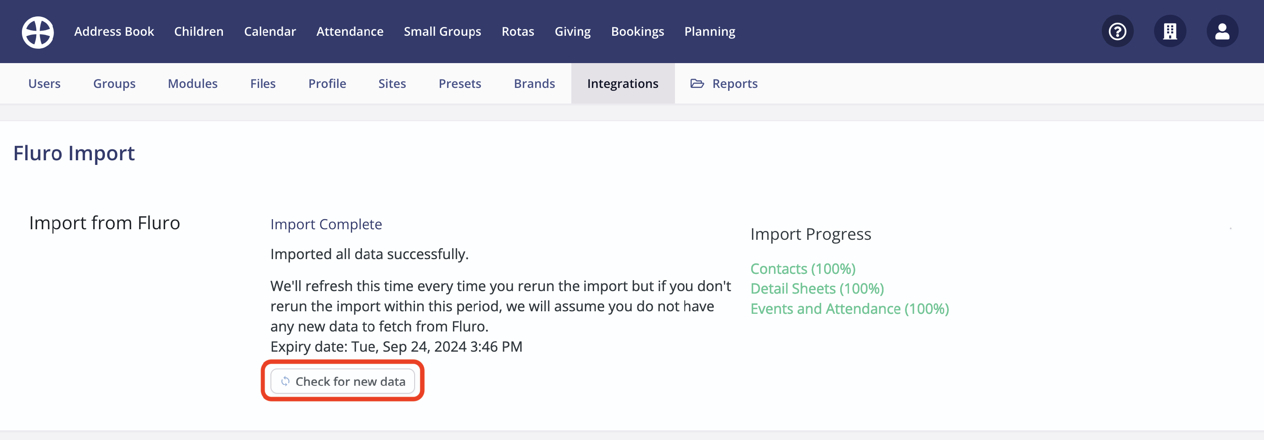Open the user account profile icon
This screenshot has width=1264, height=440.
point(1222,31)
